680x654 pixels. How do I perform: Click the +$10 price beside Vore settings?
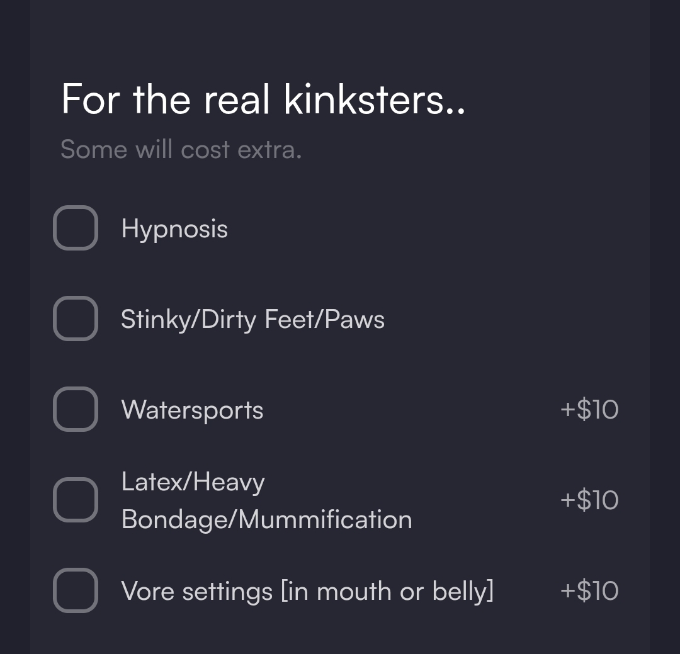(589, 591)
